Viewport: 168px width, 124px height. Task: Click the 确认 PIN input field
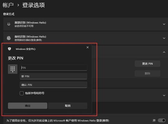coord(53,85)
